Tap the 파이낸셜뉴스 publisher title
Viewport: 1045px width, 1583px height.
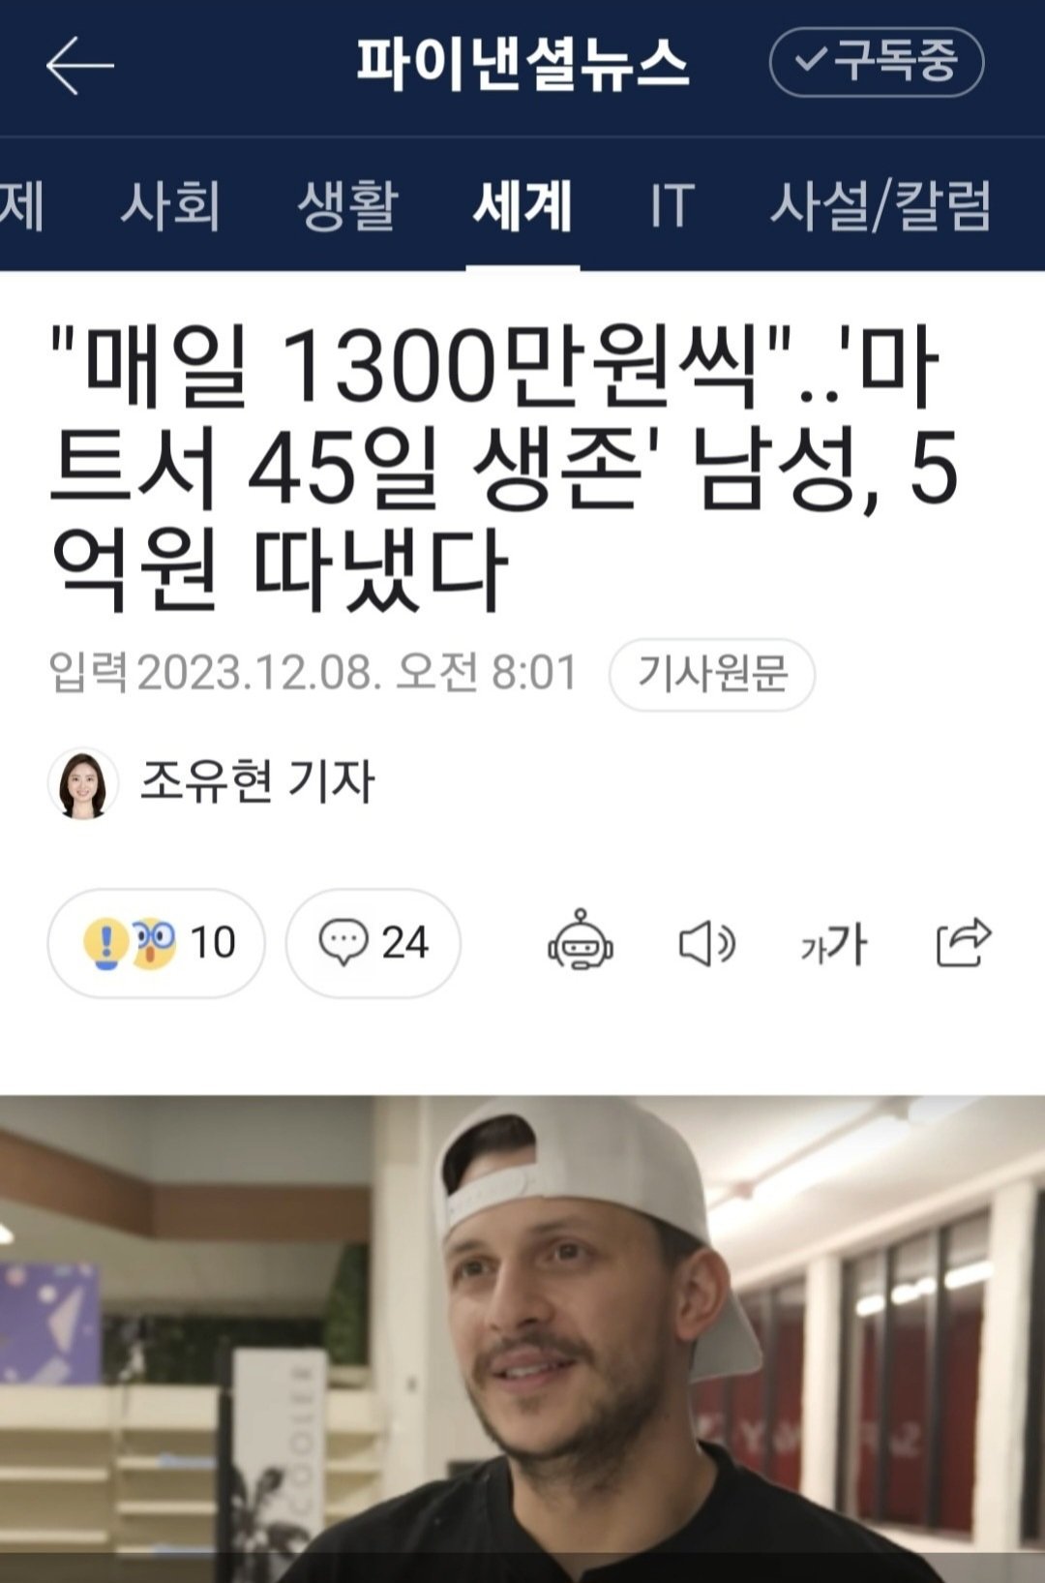click(522, 64)
